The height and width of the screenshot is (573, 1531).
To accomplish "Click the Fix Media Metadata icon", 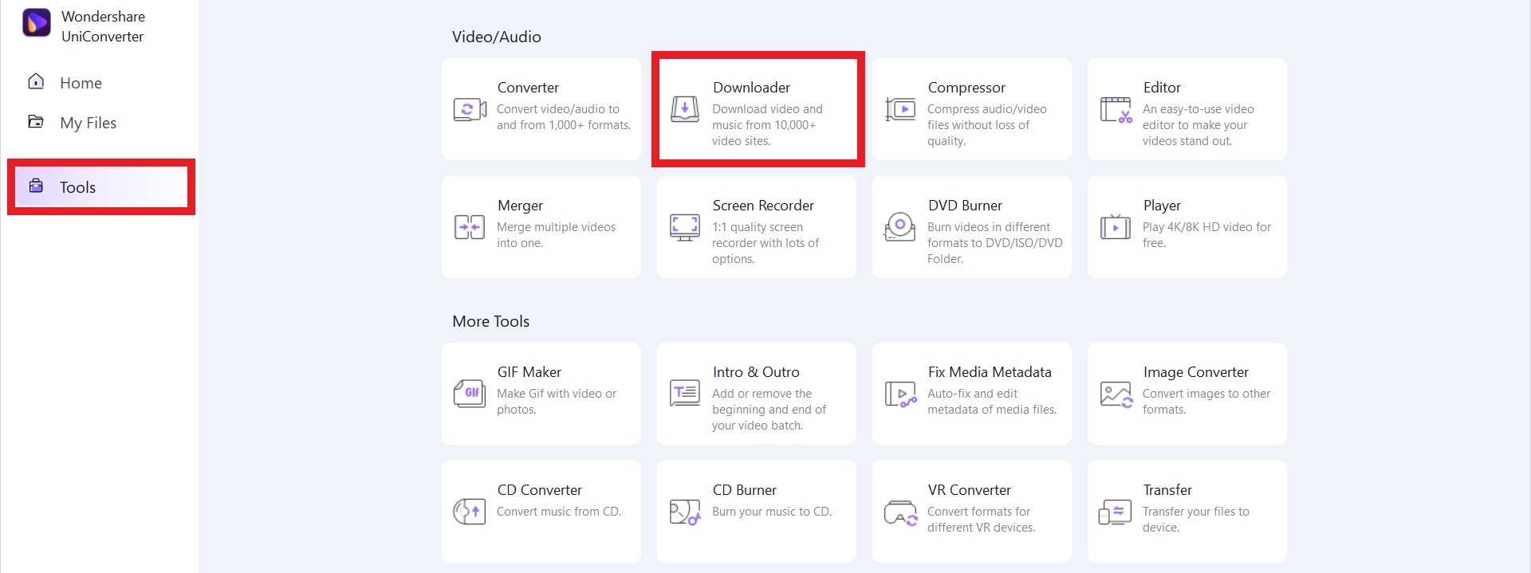I will click(900, 394).
